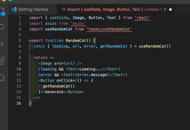This screenshot has height=130, width=190.
Task: Click the Generate button text on line 14
Action: (54, 92)
